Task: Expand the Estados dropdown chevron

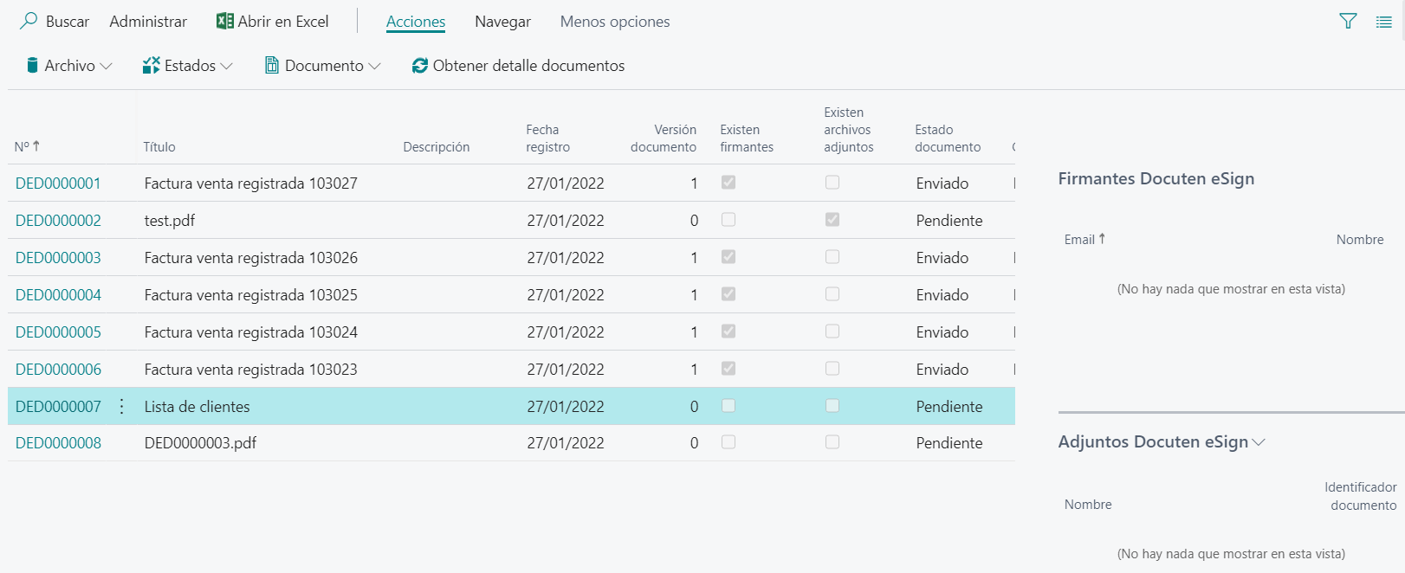Action: pos(227,66)
